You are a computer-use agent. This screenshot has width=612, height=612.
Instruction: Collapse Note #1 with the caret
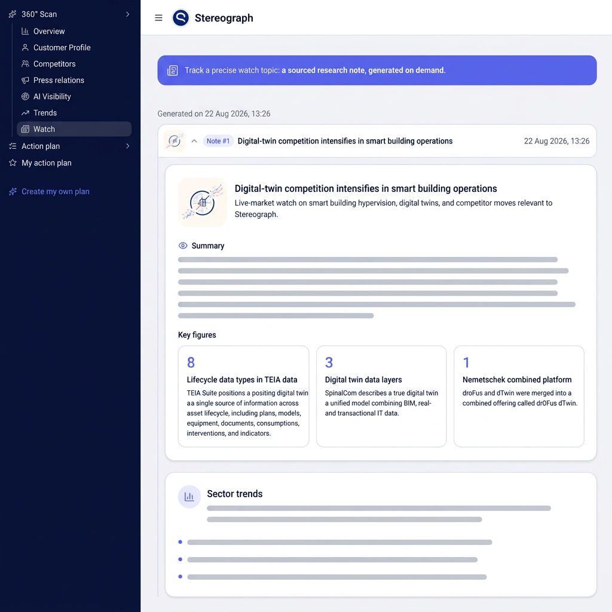coord(194,141)
